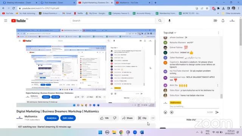Viewport: 242px width, 136px height.
Task: Open Chrome downloads icon
Action: (223, 8)
